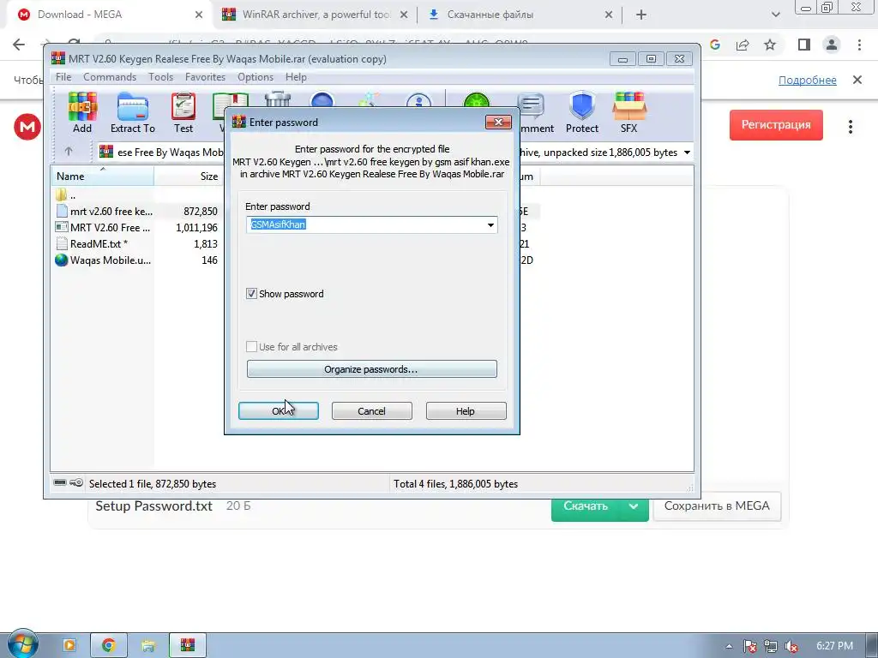Click the MEGA logo
Screen dimensions: 878x658
[x=27, y=127]
